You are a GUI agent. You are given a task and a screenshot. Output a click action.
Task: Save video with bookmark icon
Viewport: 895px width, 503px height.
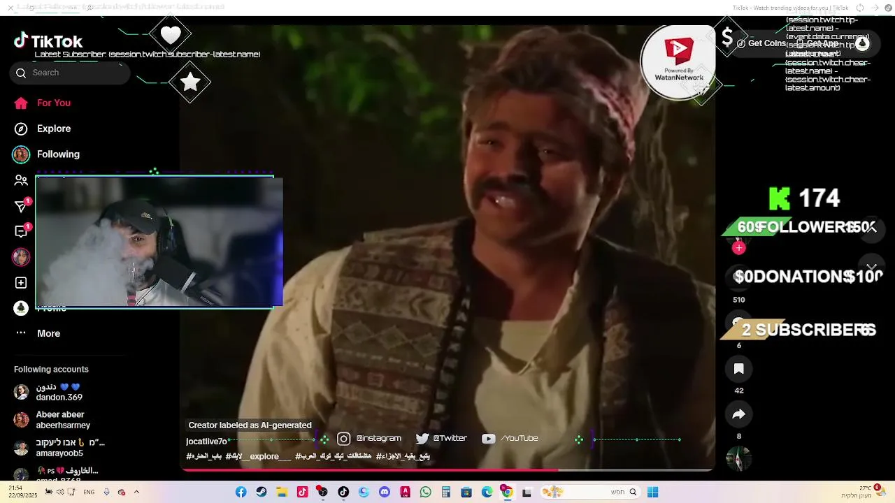pos(739,369)
